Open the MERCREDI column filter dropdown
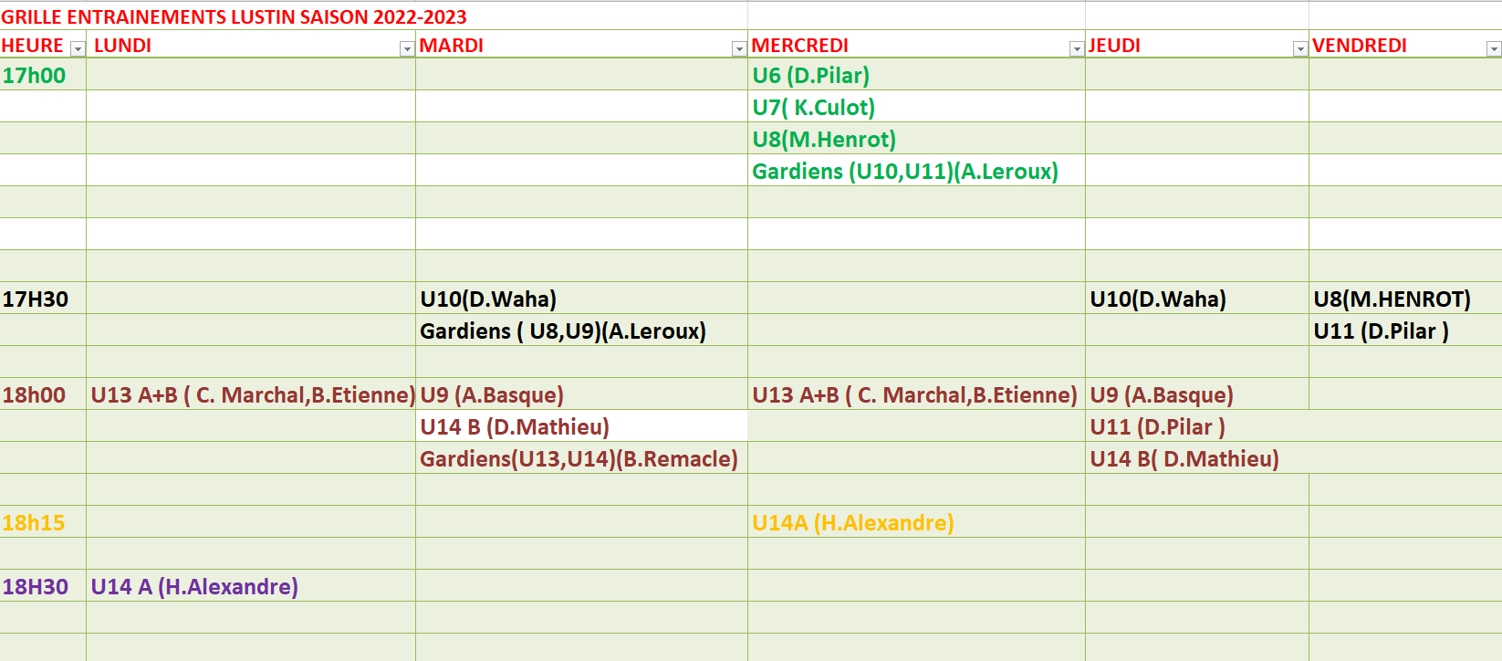 click(x=1077, y=49)
